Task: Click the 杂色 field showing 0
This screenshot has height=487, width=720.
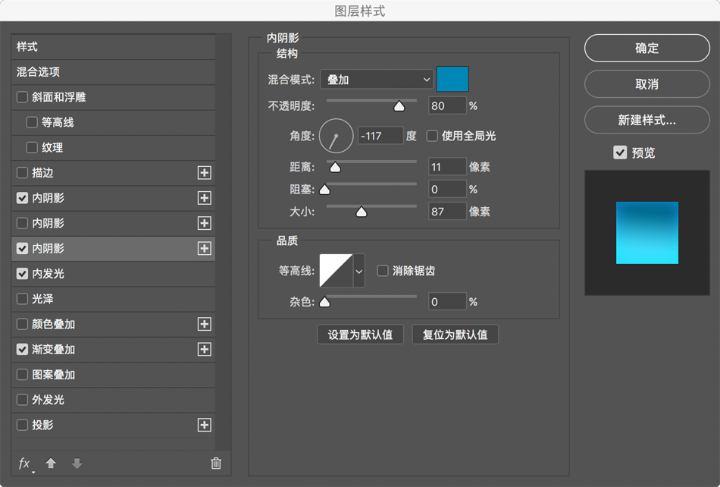Action: click(447, 302)
